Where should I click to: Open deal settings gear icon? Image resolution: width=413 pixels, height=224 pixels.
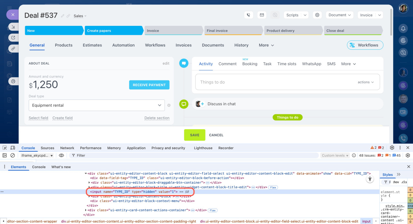coord(317,15)
